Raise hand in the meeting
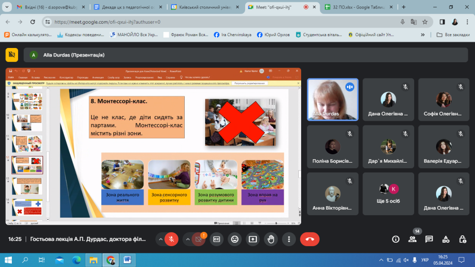The width and height of the screenshot is (475, 267). tap(271, 239)
